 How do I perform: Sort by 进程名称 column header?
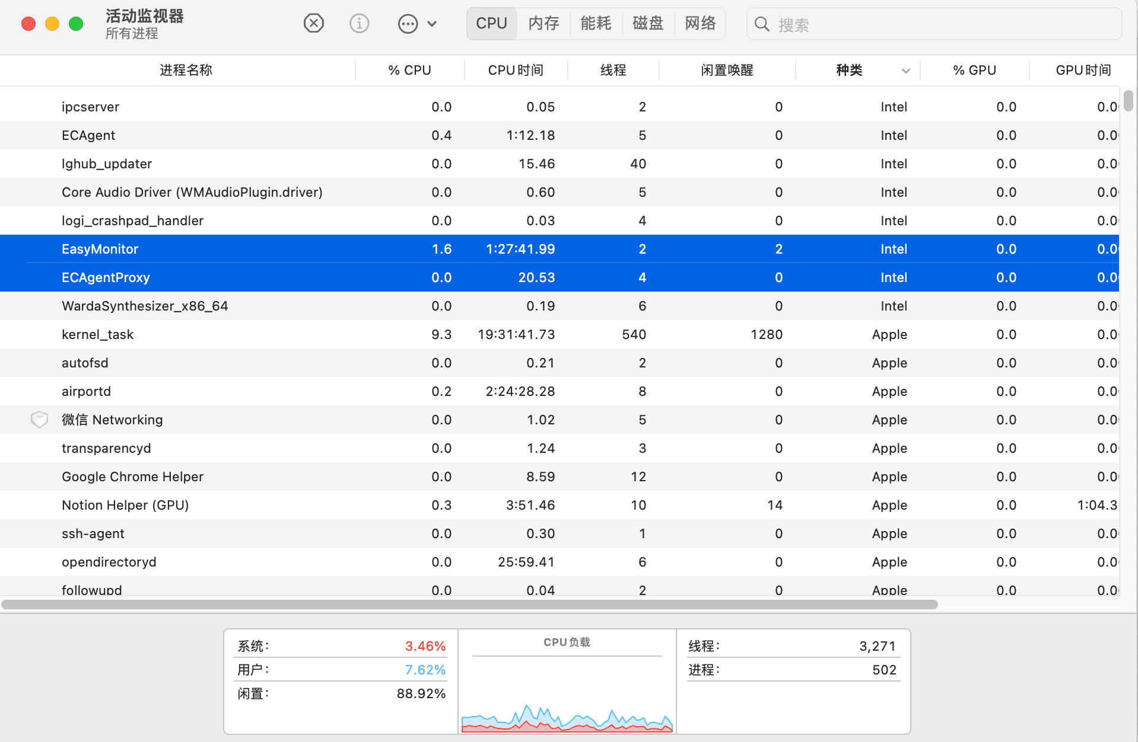coord(186,71)
